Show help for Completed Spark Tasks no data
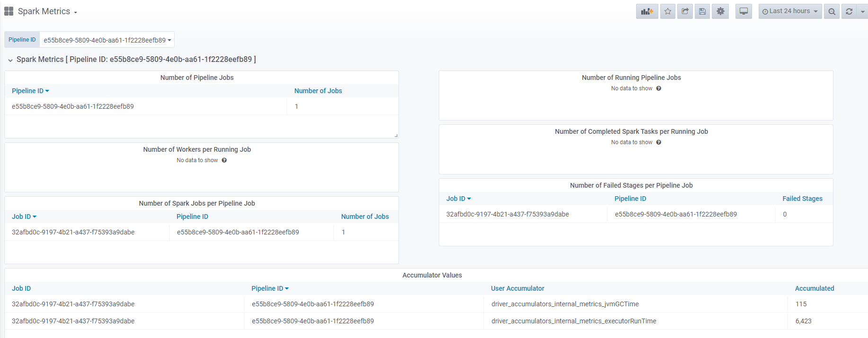The image size is (868, 338). click(658, 142)
